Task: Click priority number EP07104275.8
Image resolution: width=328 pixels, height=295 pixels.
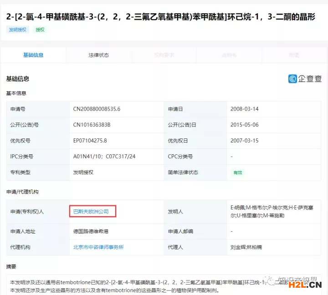Action: [x=90, y=141]
